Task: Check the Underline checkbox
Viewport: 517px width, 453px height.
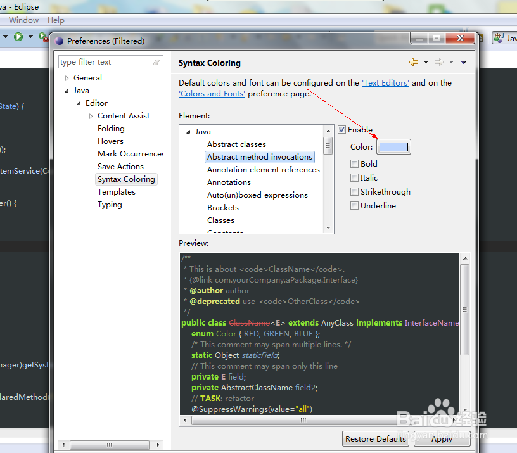Action: (x=354, y=206)
